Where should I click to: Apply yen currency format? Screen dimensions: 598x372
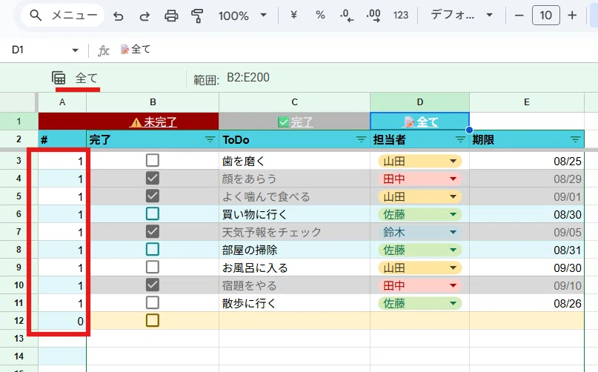293,16
